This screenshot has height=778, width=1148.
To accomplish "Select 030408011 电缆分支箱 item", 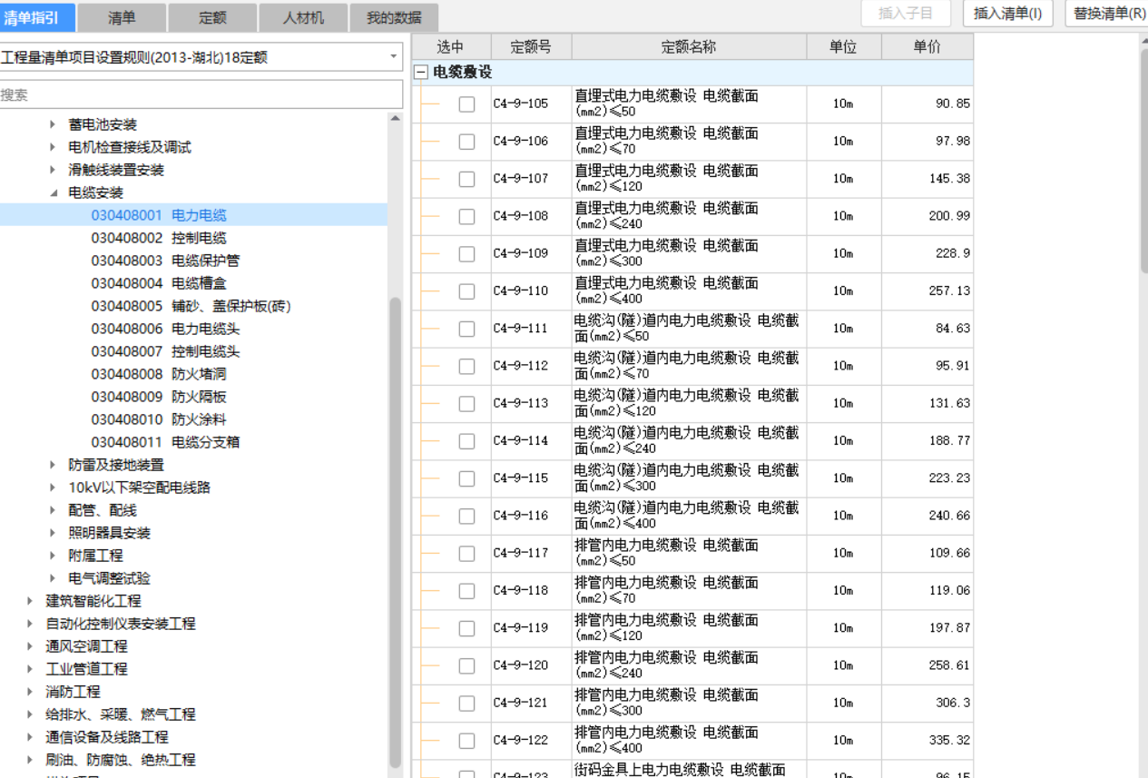I will coord(165,443).
